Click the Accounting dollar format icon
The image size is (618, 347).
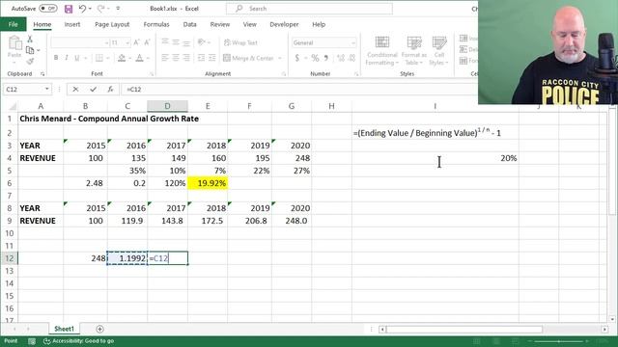pyautogui.click(x=297, y=58)
